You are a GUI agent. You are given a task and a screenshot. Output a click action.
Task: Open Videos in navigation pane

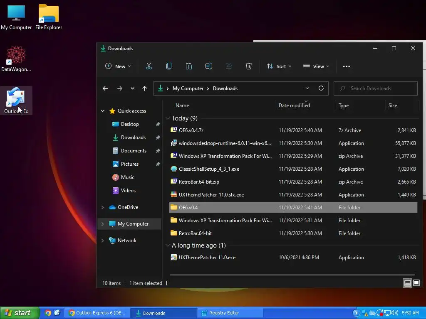coord(128,190)
